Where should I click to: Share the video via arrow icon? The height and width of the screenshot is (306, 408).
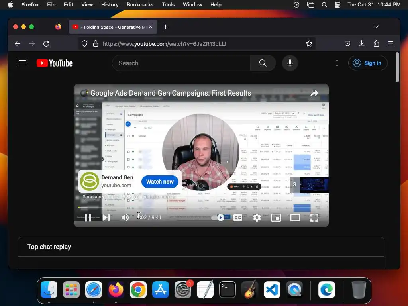click(x=314, y=93)
